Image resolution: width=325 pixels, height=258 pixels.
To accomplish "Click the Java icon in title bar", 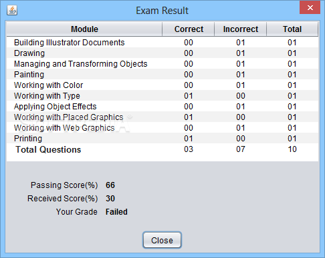I will point(12,10).
